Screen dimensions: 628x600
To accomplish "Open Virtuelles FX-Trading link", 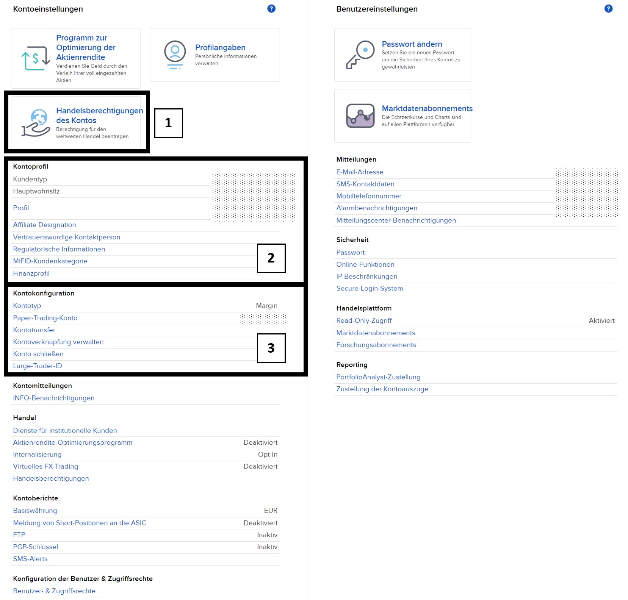I will [45, 467].
